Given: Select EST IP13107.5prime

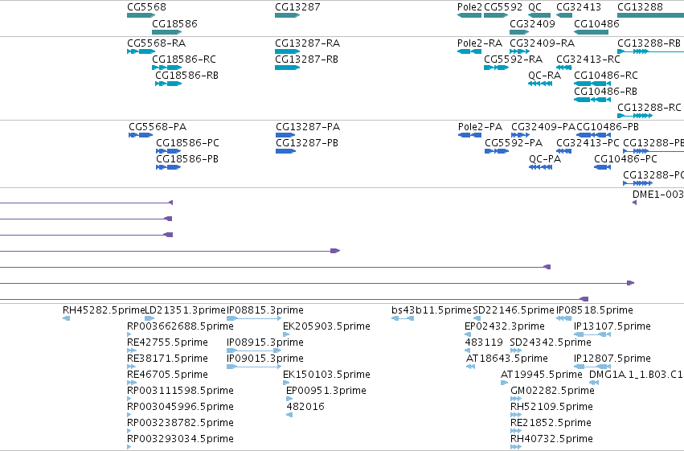Looking at the screenshot, I should [612, 326].
